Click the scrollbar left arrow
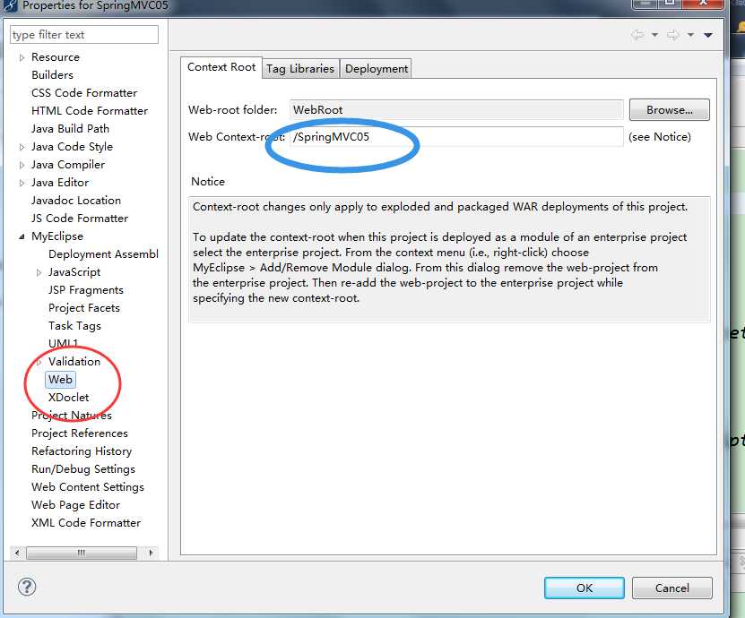The image size is (745, 618). click(18, 553)
